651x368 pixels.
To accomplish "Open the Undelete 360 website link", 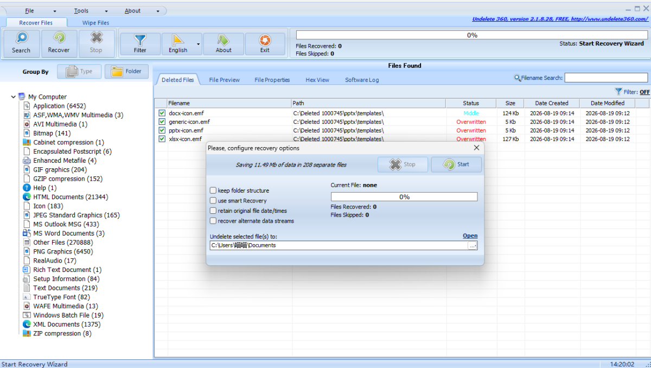I will click(561, 19).
